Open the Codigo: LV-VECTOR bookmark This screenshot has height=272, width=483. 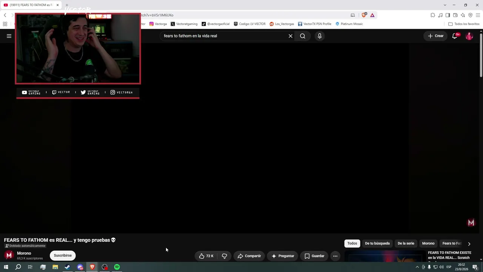click(x=249, y=24)
